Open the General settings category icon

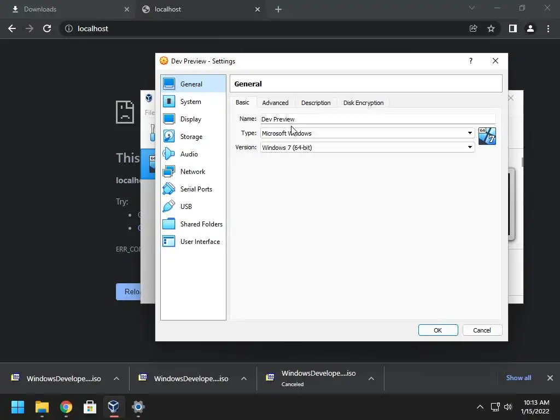coord(169,84)
